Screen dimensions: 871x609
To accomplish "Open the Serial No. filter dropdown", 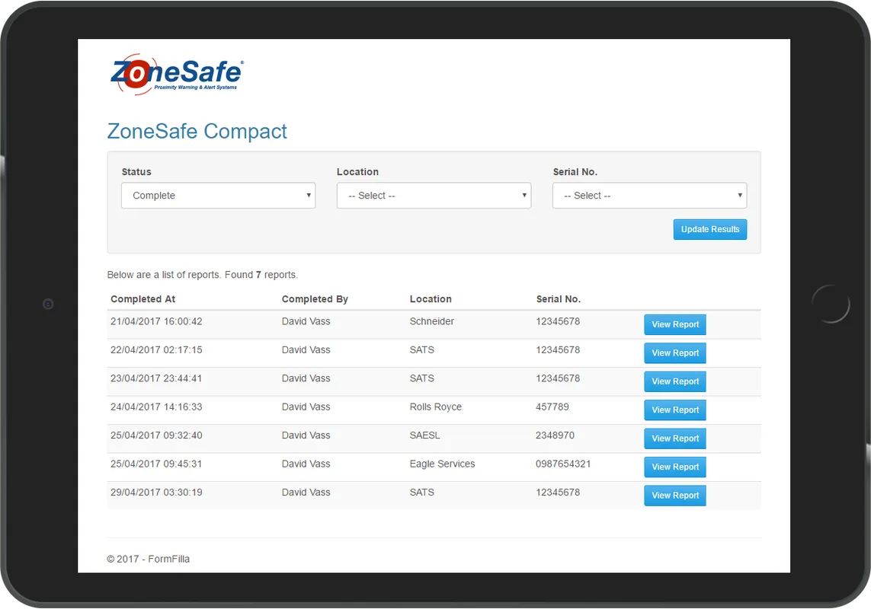I will pos(649,196).
